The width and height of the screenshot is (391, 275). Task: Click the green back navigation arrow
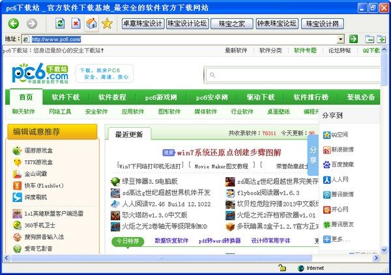pos(14,23)
